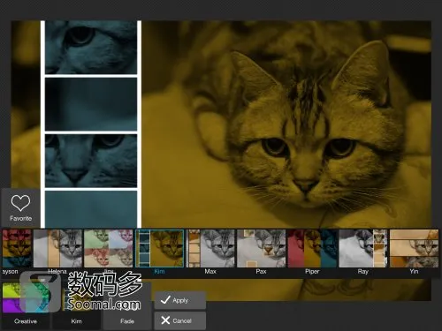This screenshot has width=442, height=331.
Task: Tap the Favorite heart icon
Action: (x=20, y=203)
